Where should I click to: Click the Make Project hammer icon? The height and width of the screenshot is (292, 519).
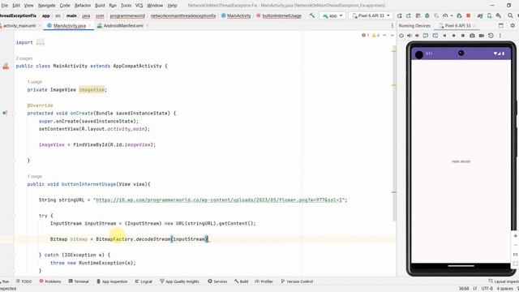[311, 15]
